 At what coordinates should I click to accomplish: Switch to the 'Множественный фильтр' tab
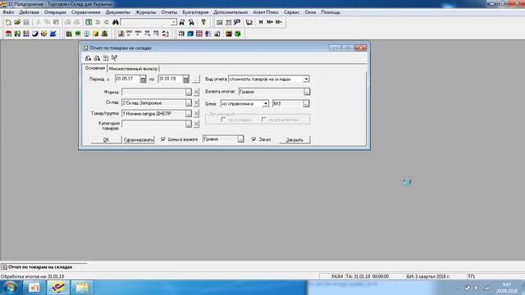pyautogui.click(x=133, y=69)
